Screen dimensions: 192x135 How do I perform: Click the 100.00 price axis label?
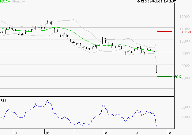(x=185, y=41)
